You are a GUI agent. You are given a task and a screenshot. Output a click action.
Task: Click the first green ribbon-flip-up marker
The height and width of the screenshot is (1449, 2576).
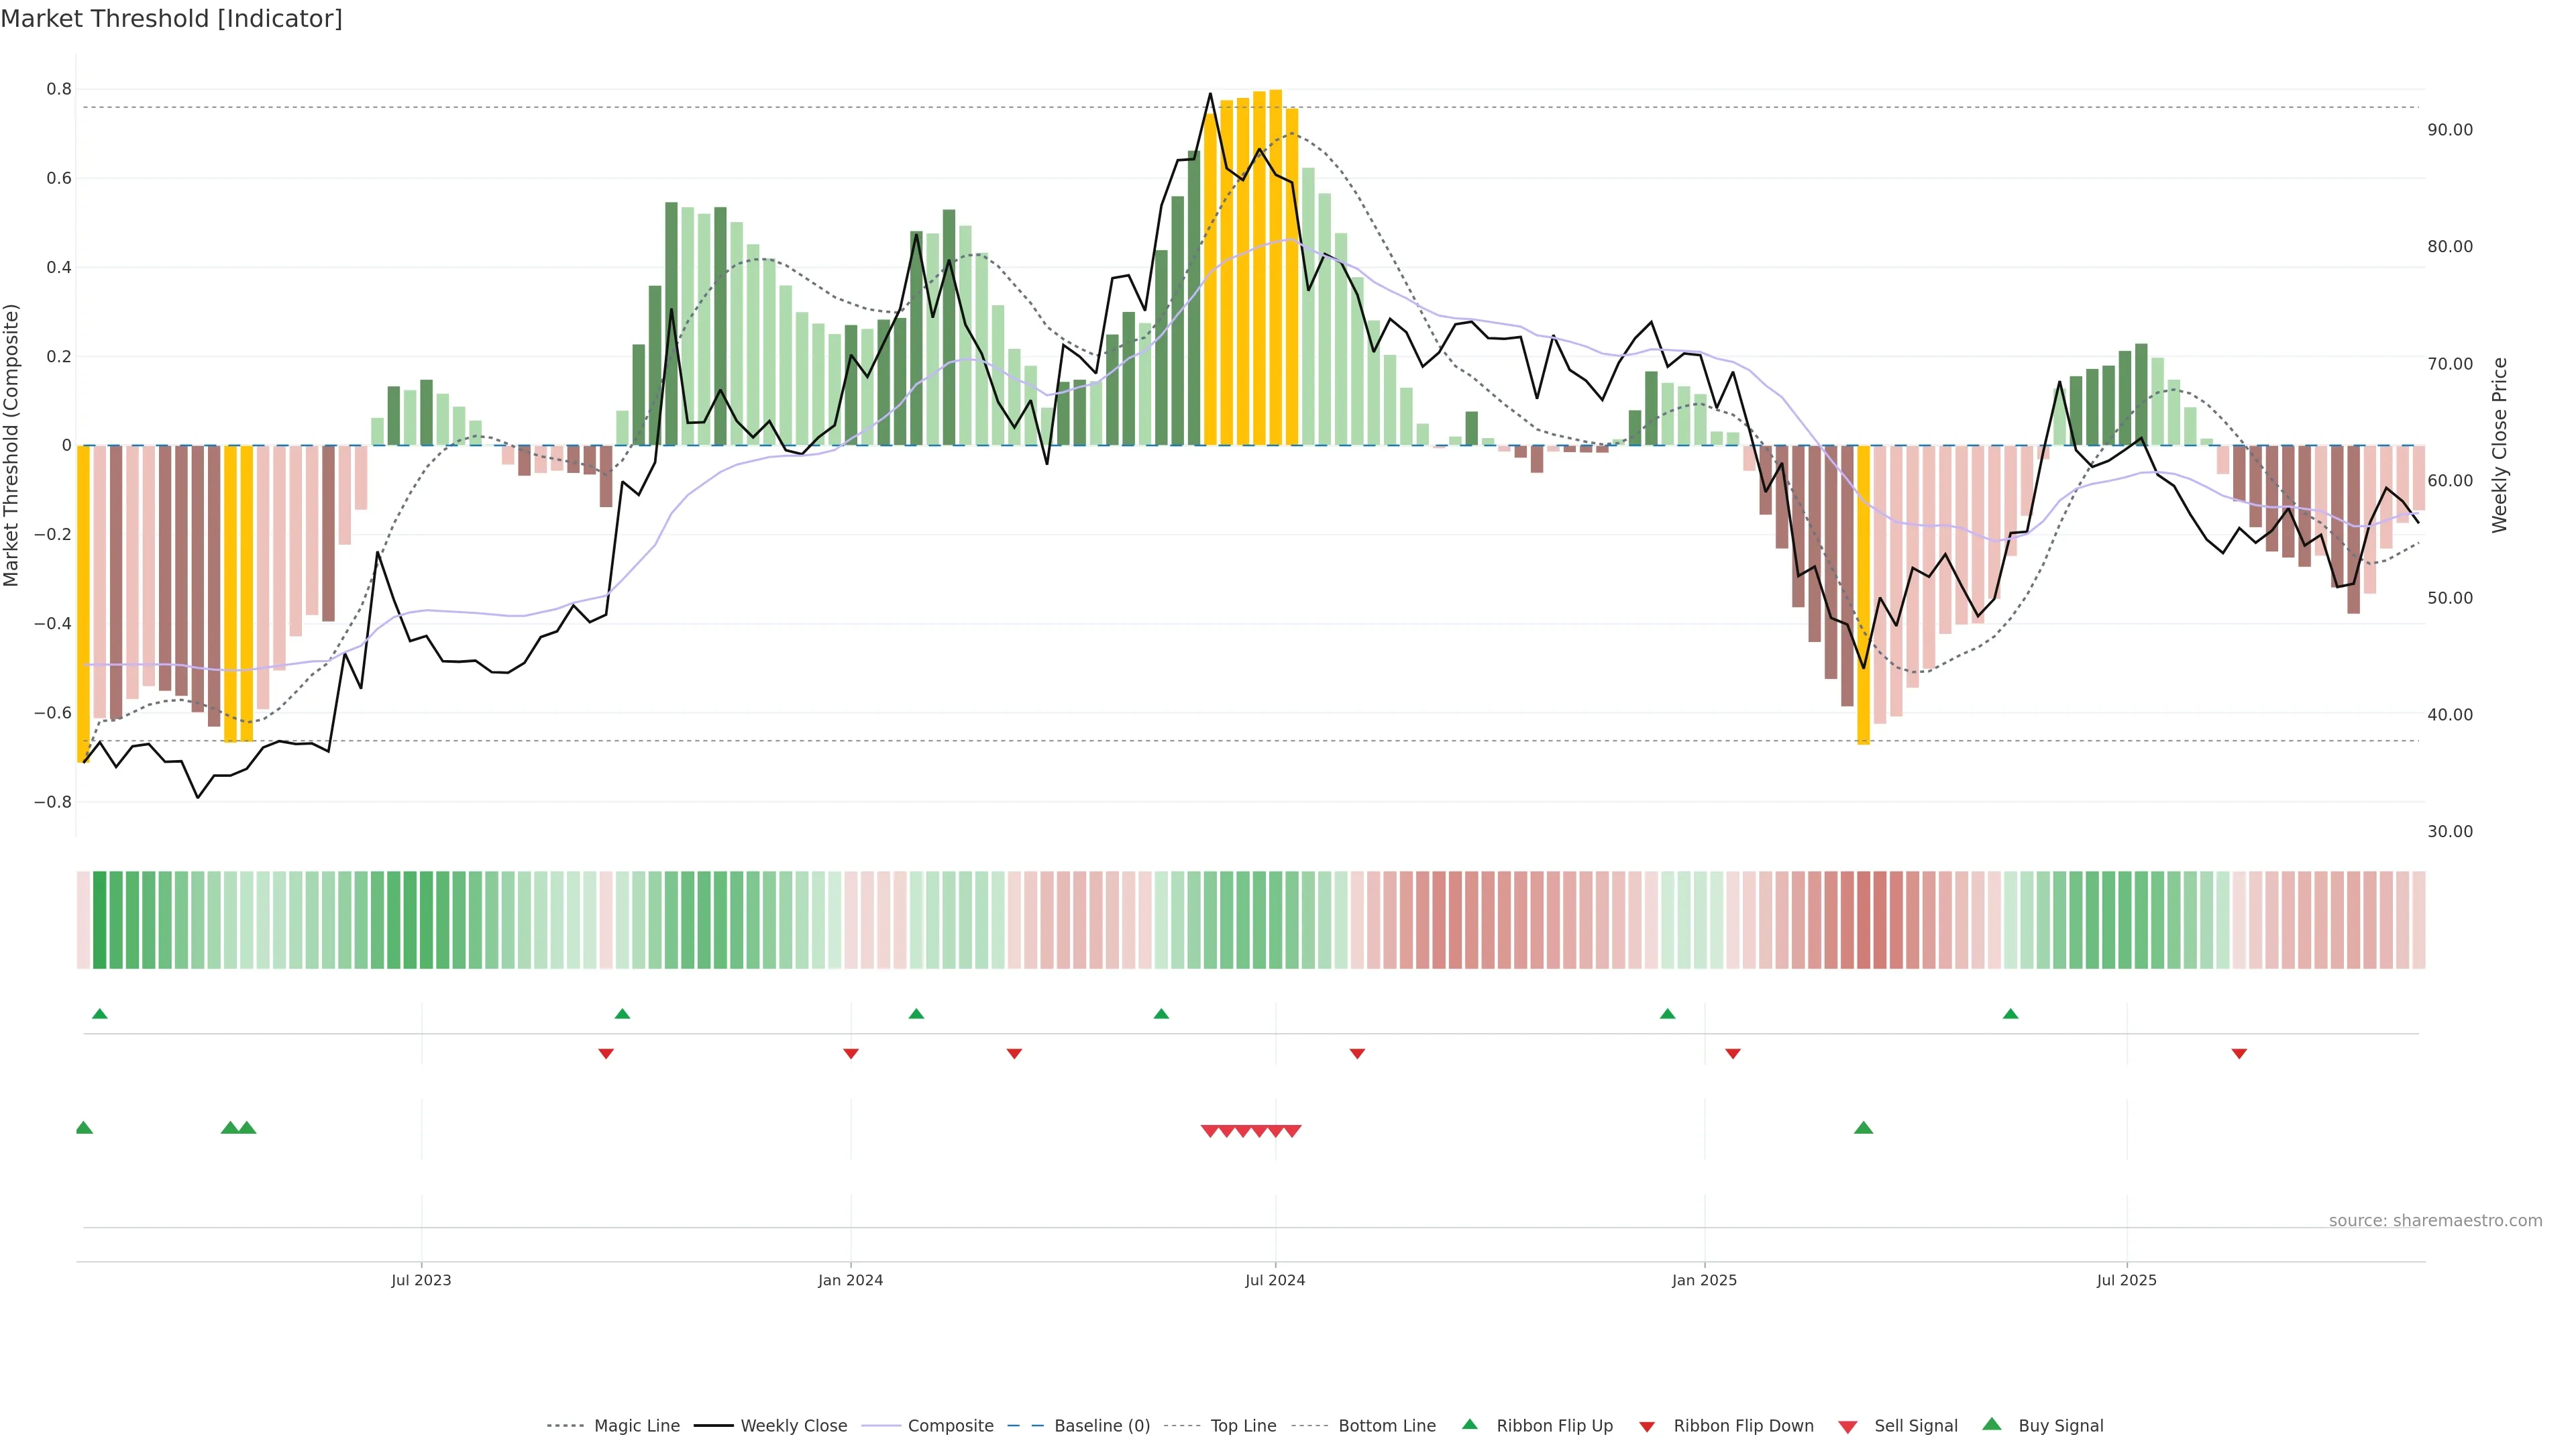pos(99,1014)
